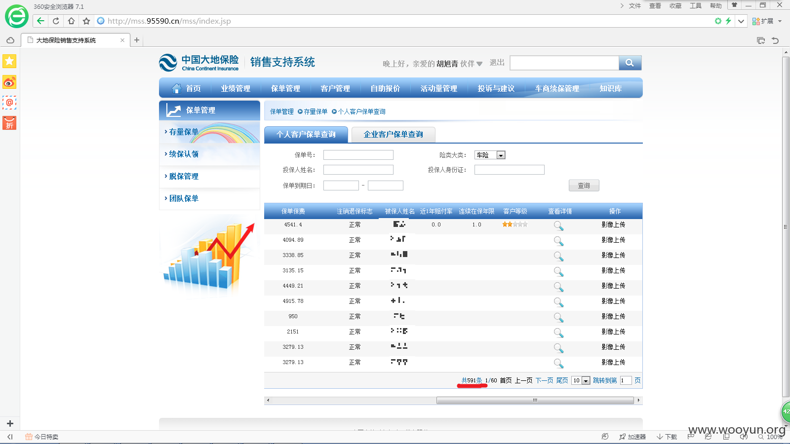Click the first 保单到期日 date field
This screenshot has width=790, height=444.
[x=341, y=185]
